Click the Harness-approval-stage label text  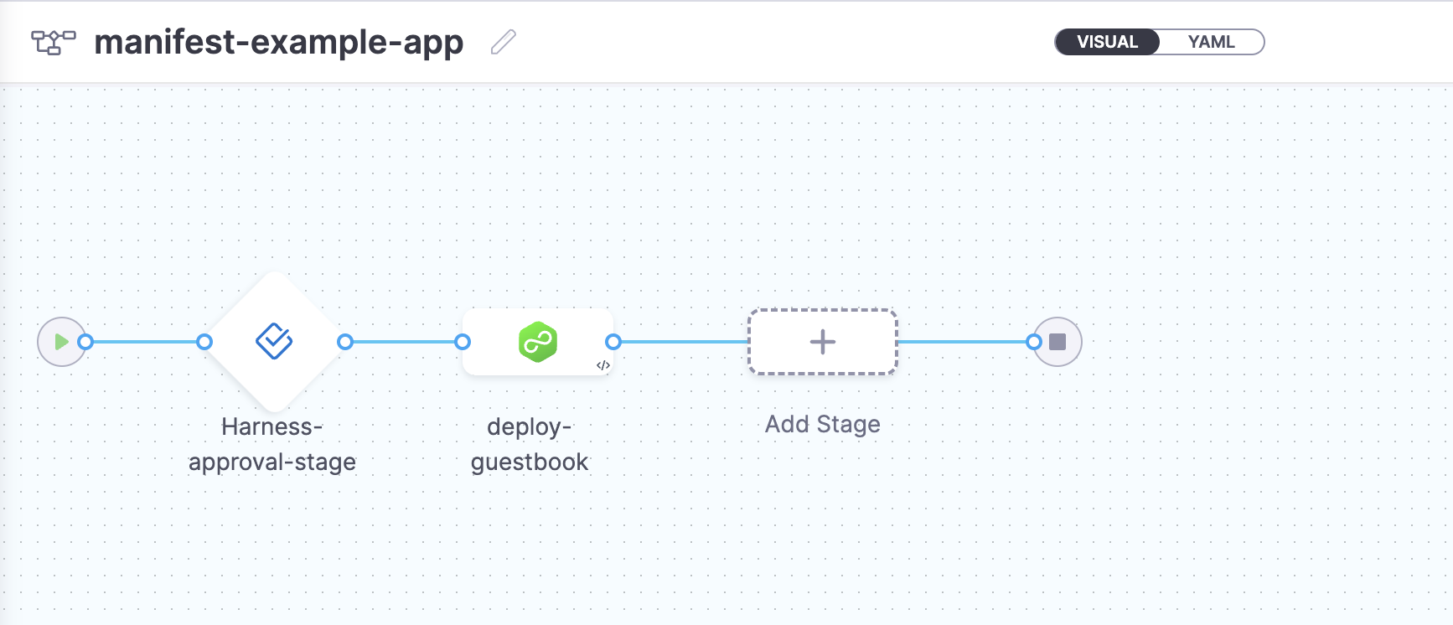[272, 444]
